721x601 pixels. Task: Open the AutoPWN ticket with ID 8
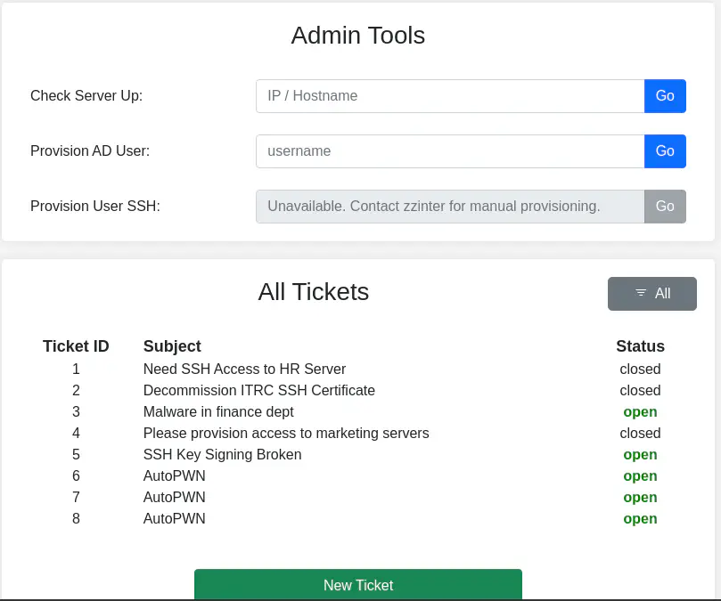pyautogui.click(x=174, y=518)
